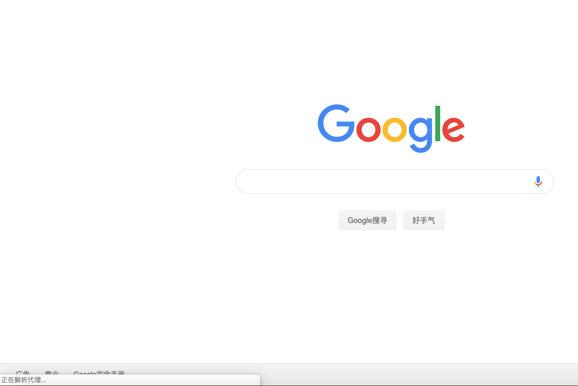Open the Google完全手册 footer link
This screenshot has height=386, width=578.
[99, 372]
